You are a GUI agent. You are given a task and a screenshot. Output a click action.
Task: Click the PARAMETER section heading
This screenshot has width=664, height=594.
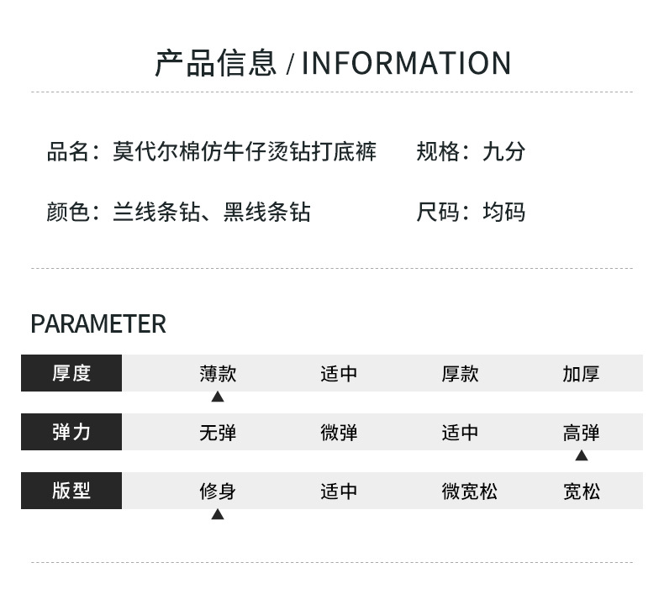pos(98,324)
